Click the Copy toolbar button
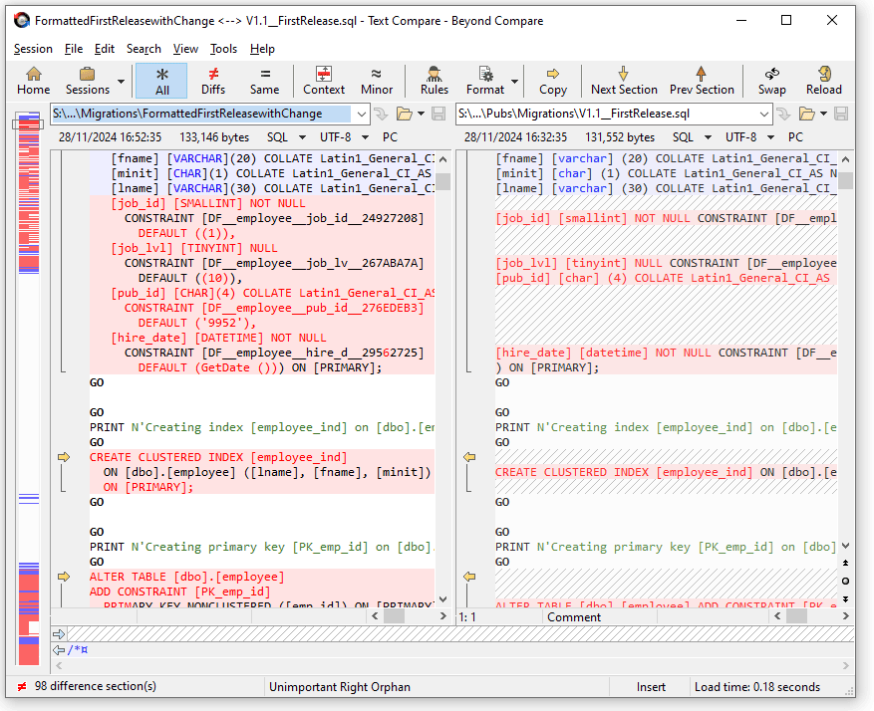The image size is (874, 711). tap(553, 82)
